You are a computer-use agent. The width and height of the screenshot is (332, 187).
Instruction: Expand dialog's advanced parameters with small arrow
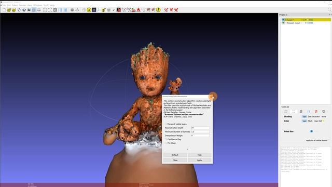[x=187, y=149]
